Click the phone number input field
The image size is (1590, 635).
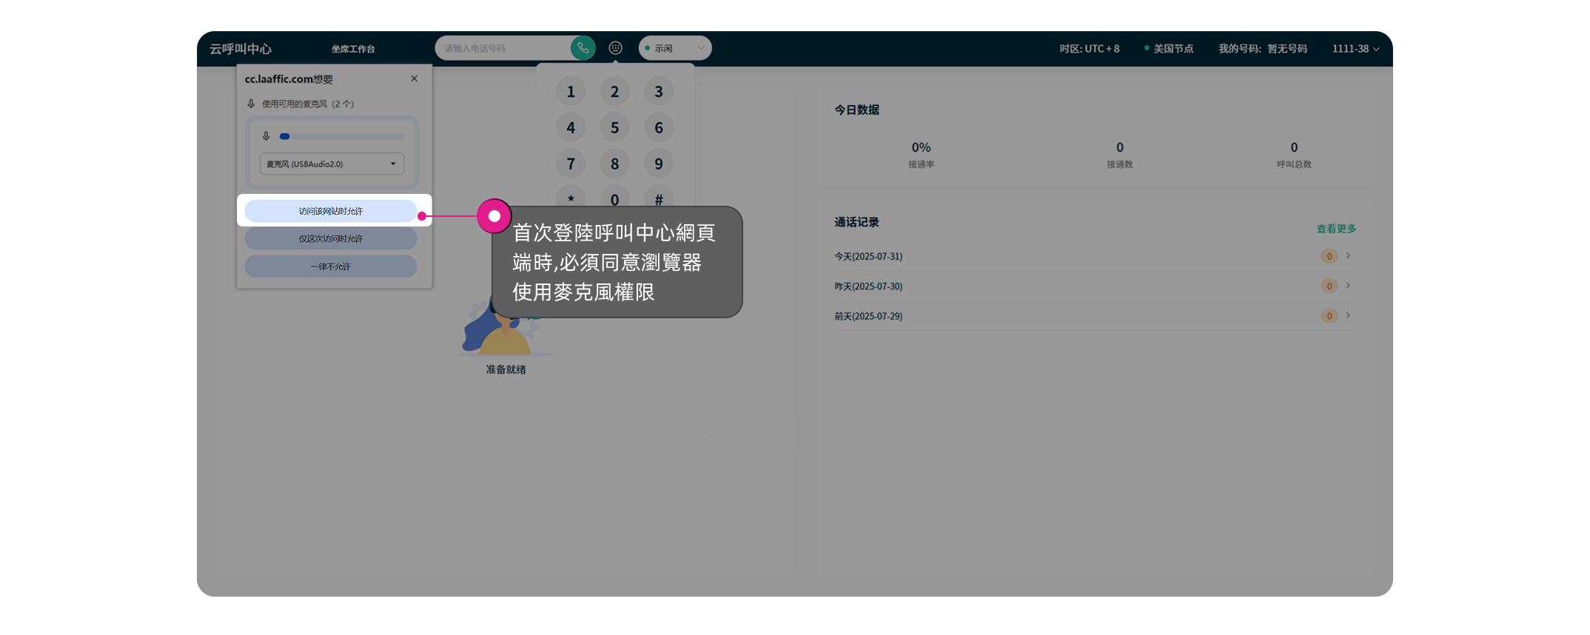tap(503, 48)
